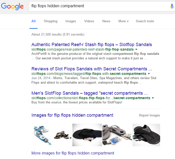Expand arrow next to blogs/news/tagged URL

pos(149,74)
